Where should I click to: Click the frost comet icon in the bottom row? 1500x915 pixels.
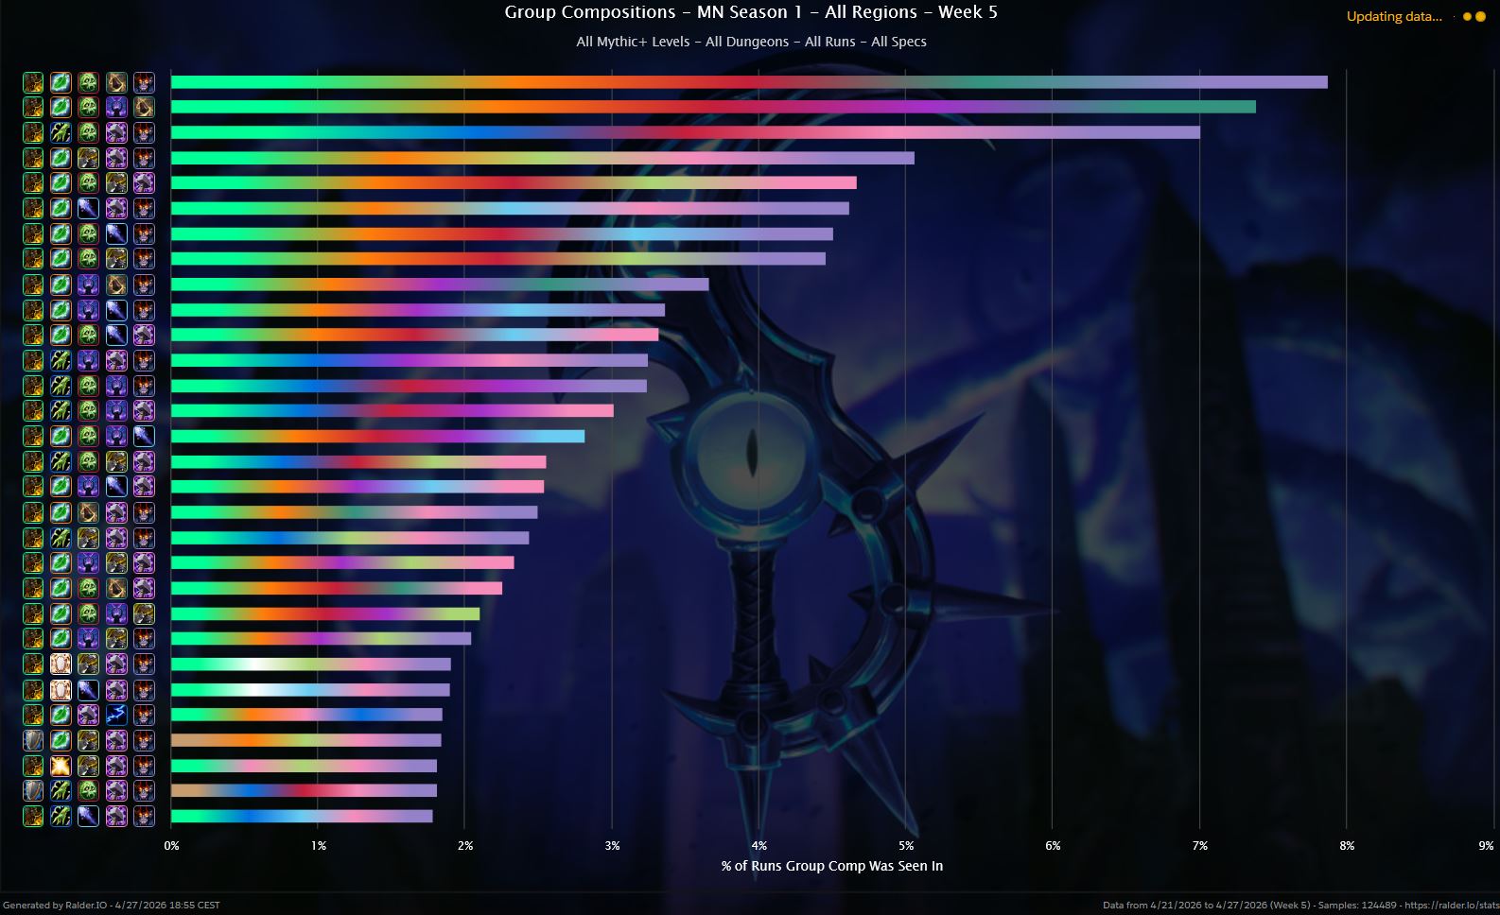click(88, 816)
